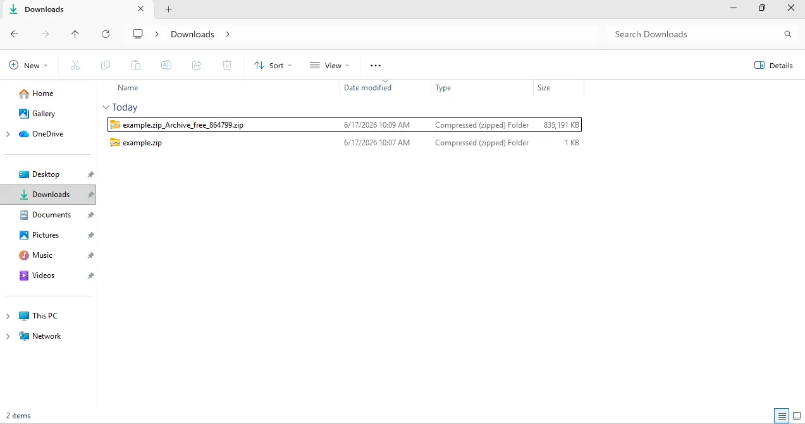Click the chevron before Downloads in the address bar

click(x=157, y=34)
